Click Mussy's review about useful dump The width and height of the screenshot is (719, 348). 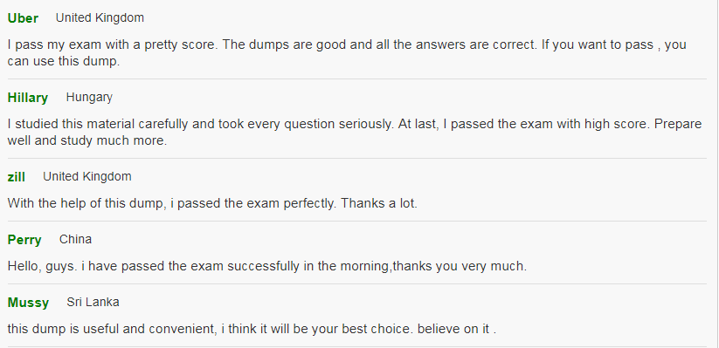[252, 329]
